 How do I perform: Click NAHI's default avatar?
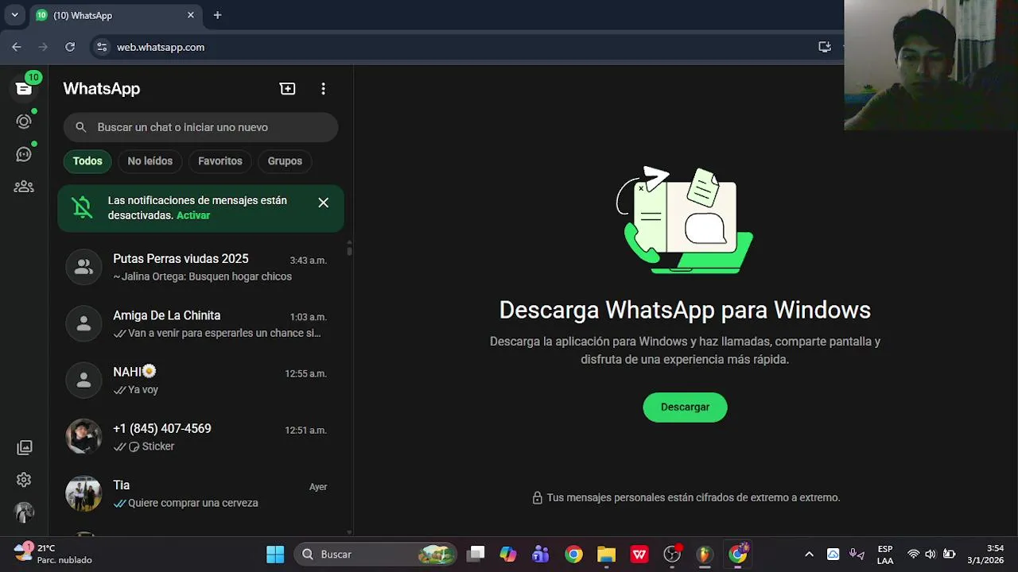(84, 381)
